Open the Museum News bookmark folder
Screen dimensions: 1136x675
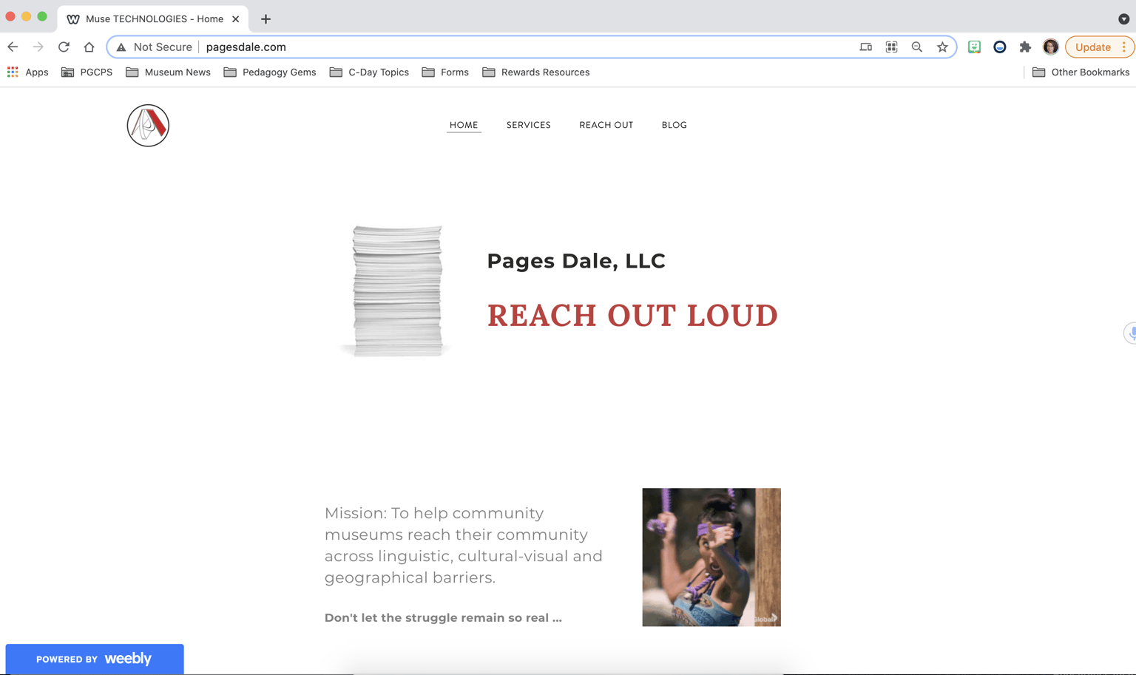(168, 72)
